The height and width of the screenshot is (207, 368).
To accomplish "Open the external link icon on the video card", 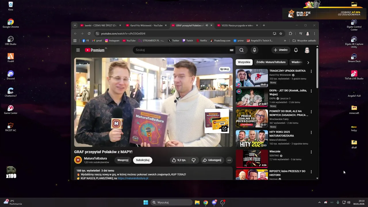I will [x=224, y=129].
